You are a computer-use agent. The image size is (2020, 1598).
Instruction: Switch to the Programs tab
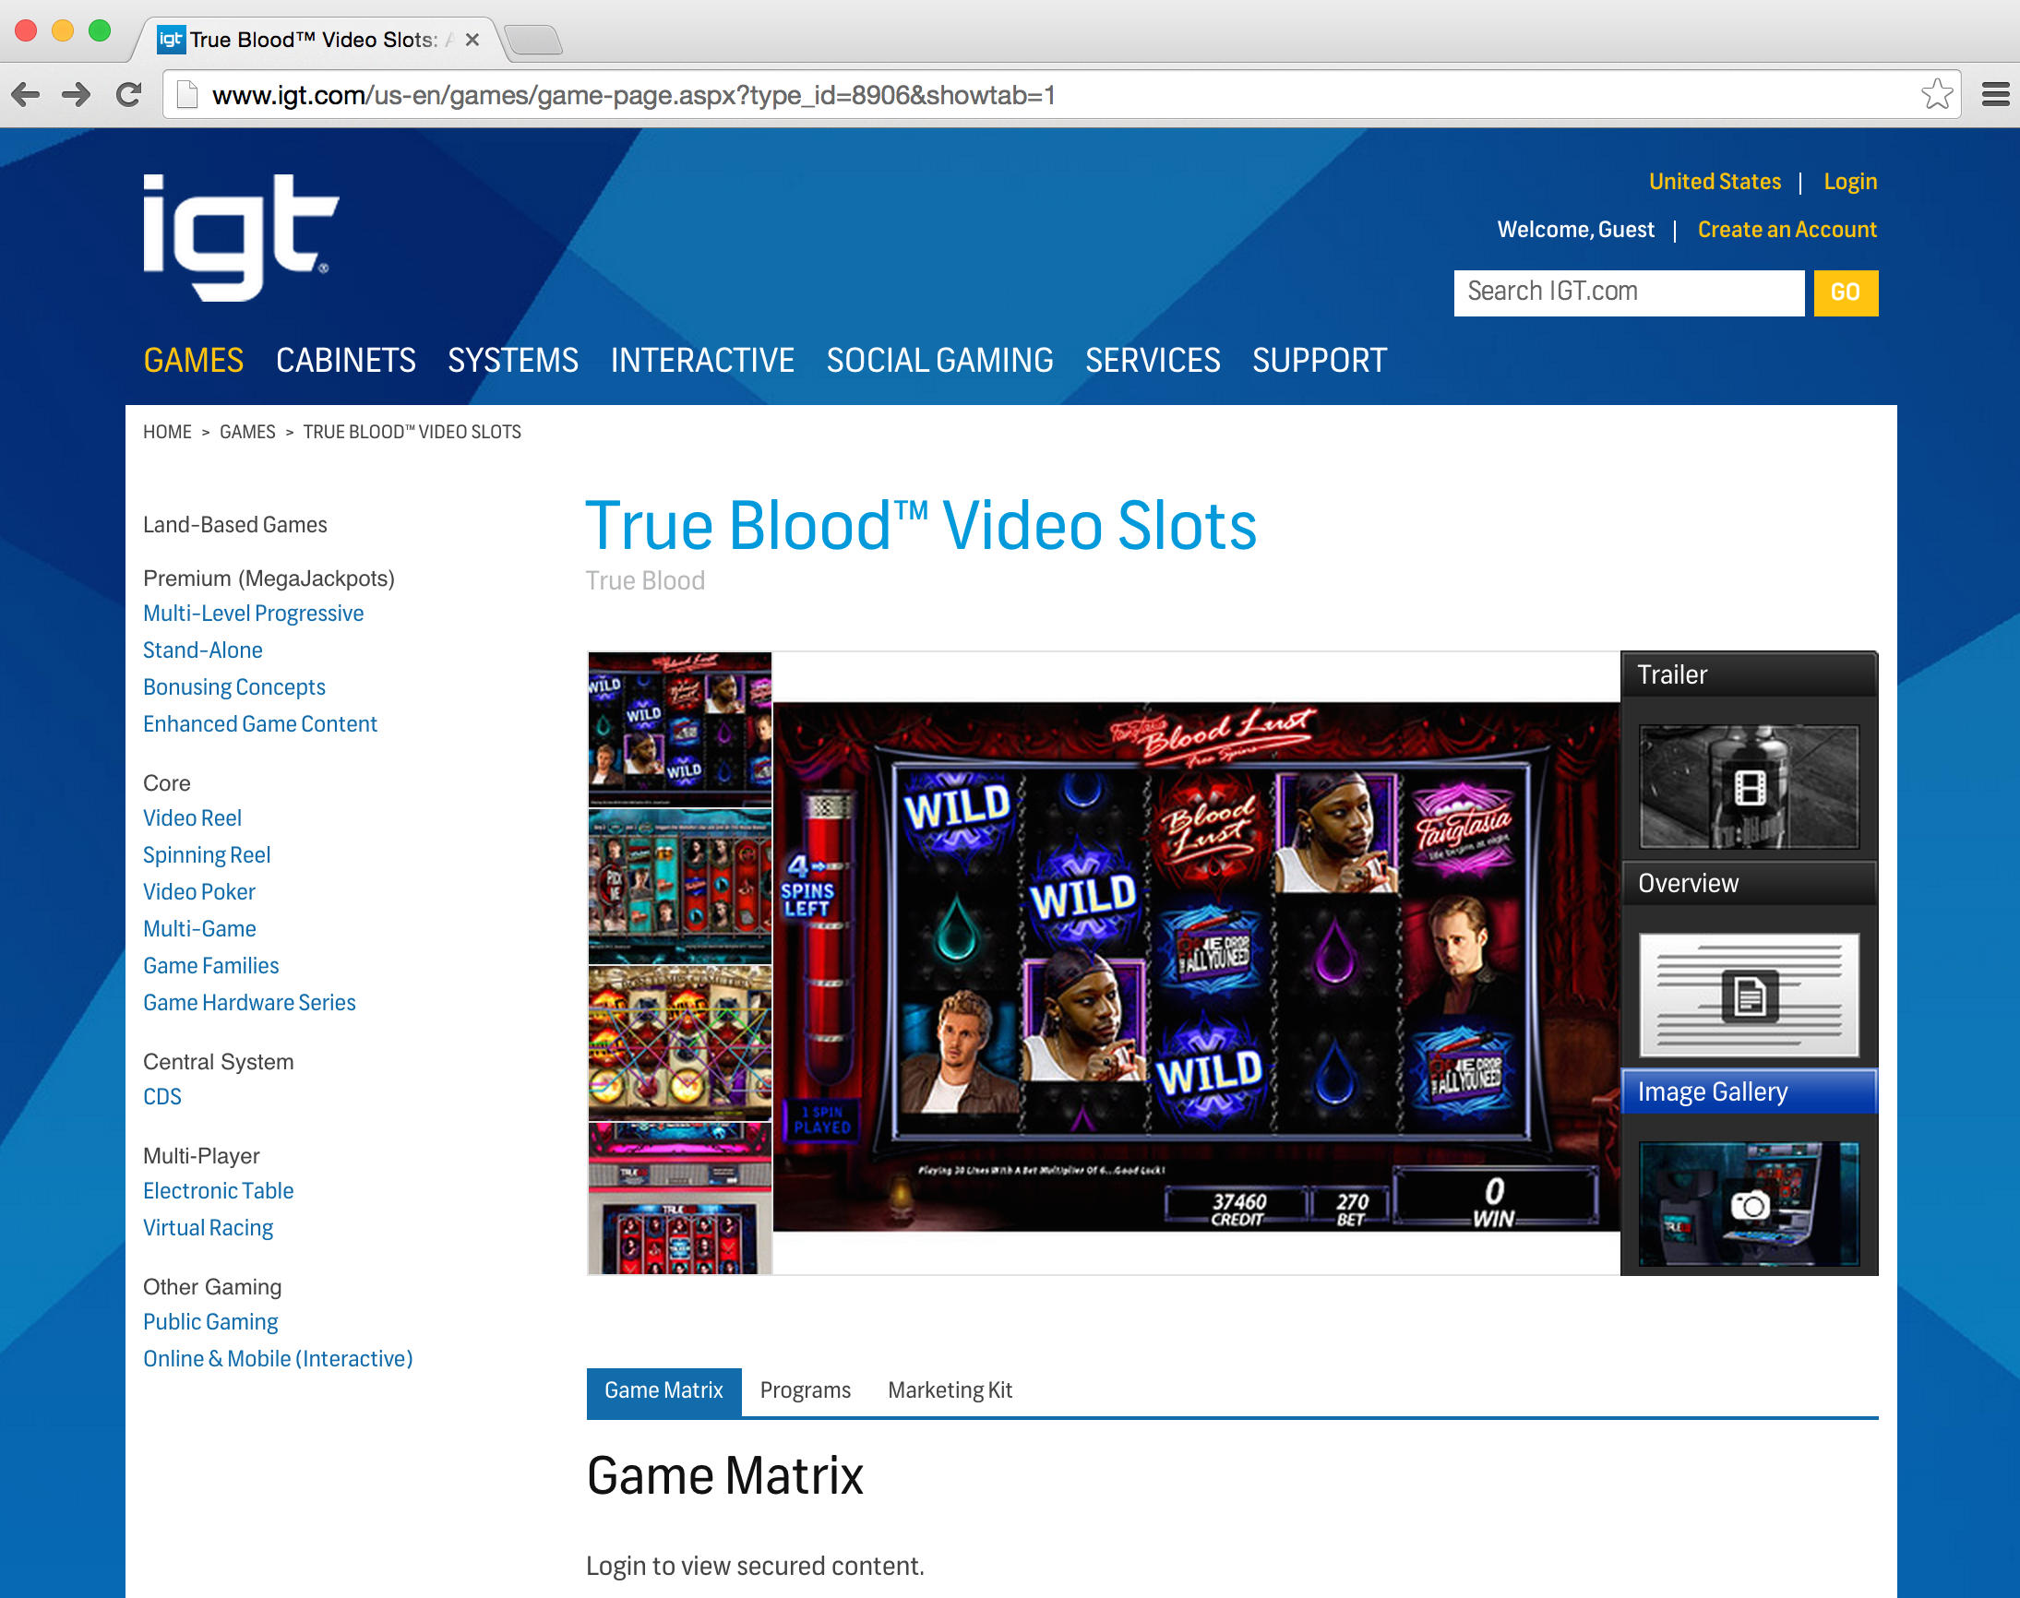coord(805,1390)
